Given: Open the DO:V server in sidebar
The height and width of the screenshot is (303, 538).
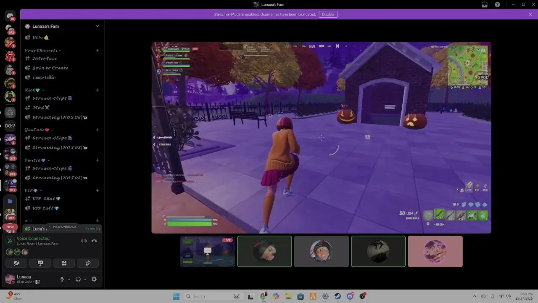Looking at the screenshot, I should click(x=10, y=126).
